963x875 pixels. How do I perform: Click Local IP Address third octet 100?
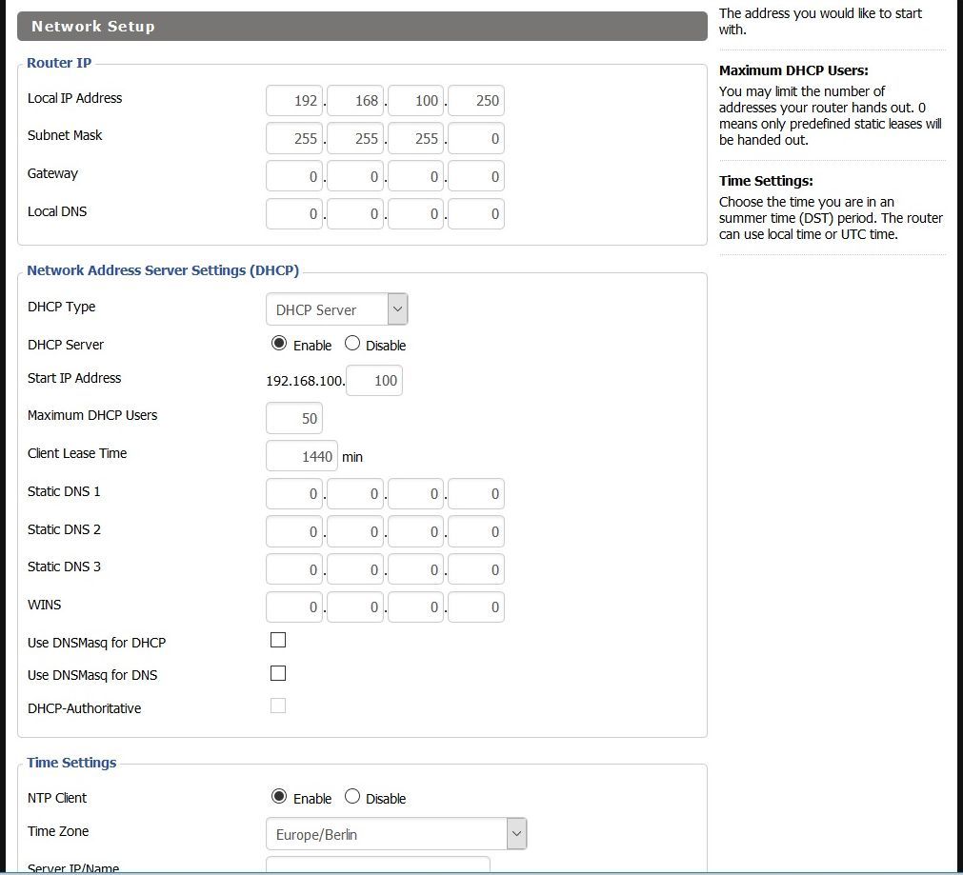(416, 101)
